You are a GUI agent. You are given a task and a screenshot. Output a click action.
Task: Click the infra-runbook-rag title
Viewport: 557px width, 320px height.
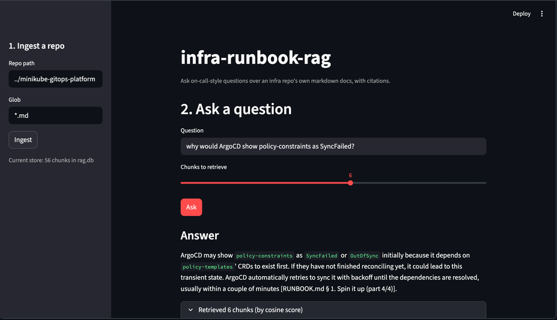[x=256, y=58]
